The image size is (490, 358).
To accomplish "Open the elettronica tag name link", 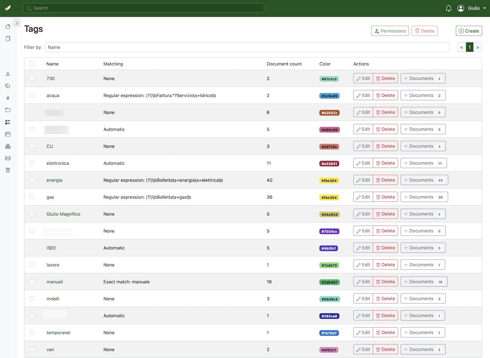I will click(58, 163).
